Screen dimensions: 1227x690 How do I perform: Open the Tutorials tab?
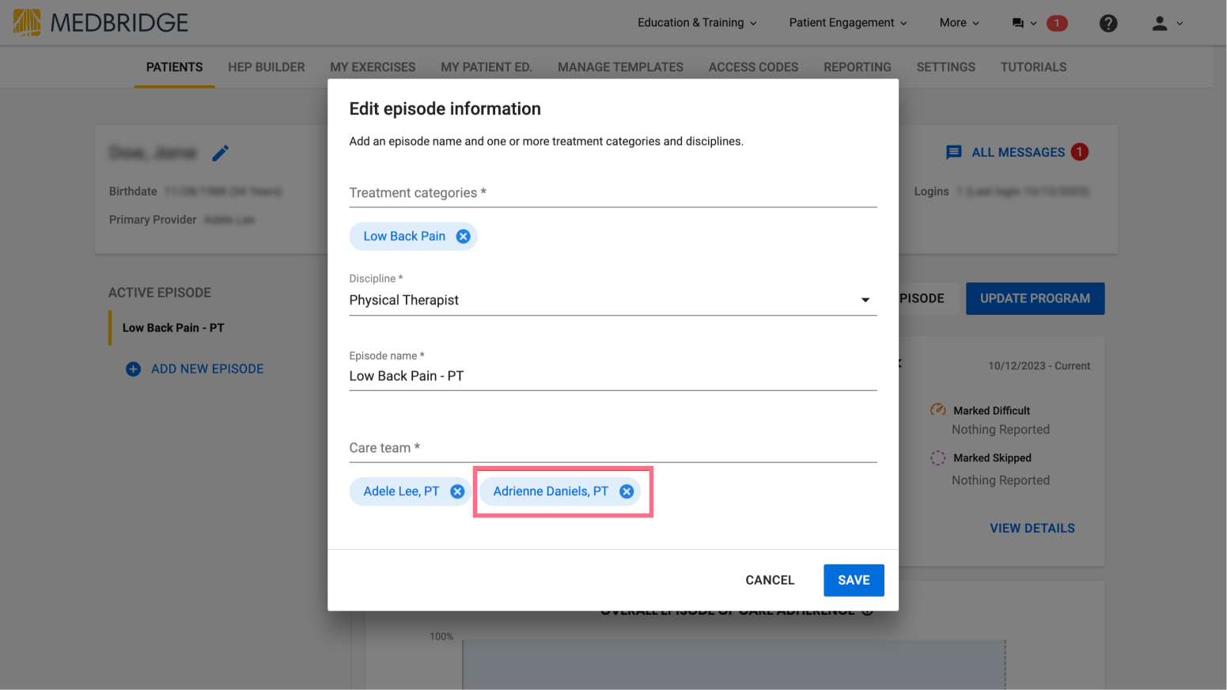click(1033, 67)
